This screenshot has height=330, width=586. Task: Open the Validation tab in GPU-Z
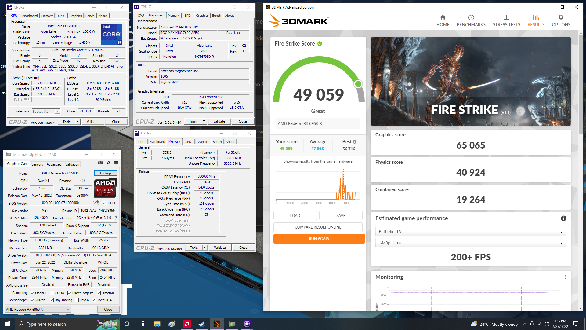pyautogui.click(x=72, y=164)
